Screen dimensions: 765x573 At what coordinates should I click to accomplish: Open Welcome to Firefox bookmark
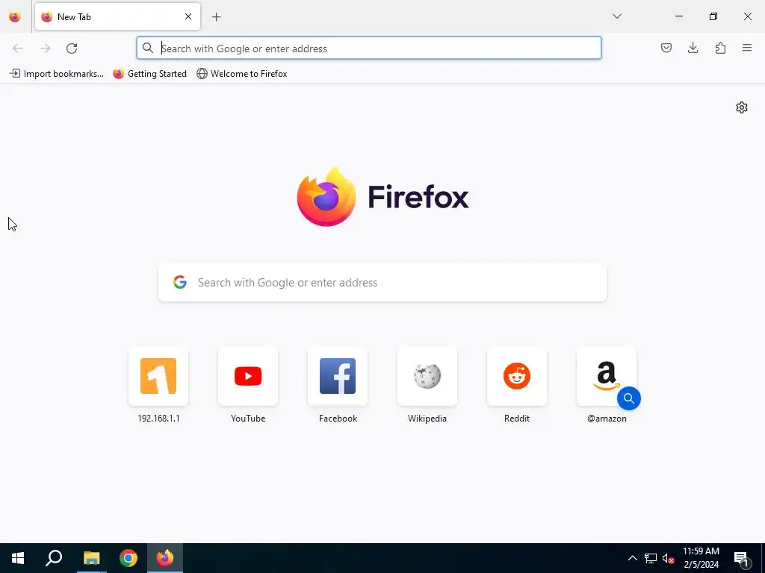pos(242,74)
